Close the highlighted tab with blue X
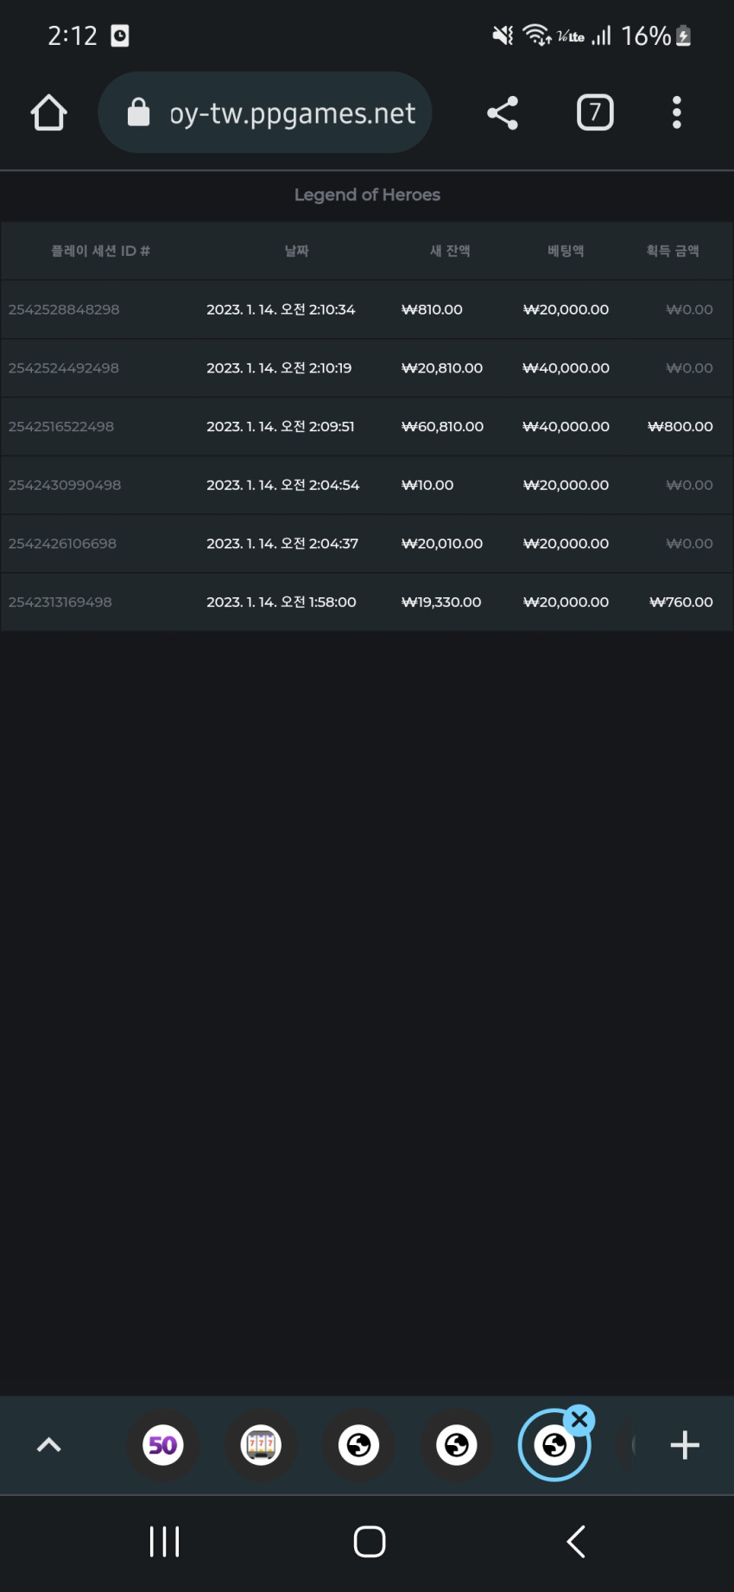734x1592 pixels. coord(579,1419)
